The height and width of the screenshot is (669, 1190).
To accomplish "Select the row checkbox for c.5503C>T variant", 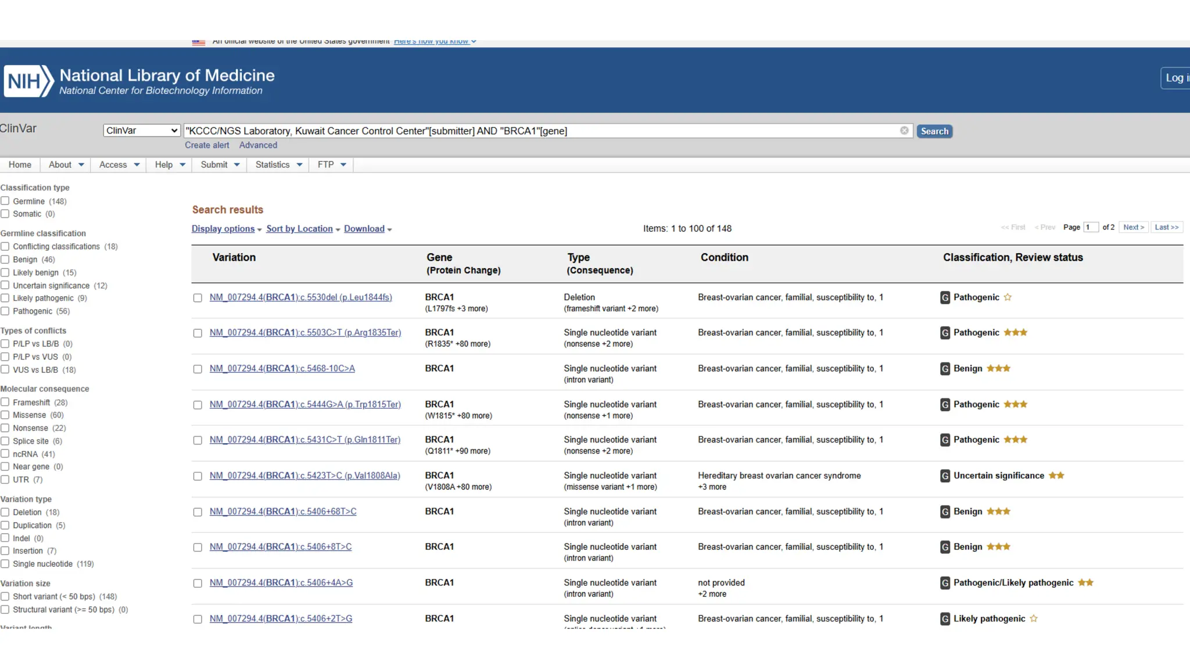I will (x=198, y=333).
